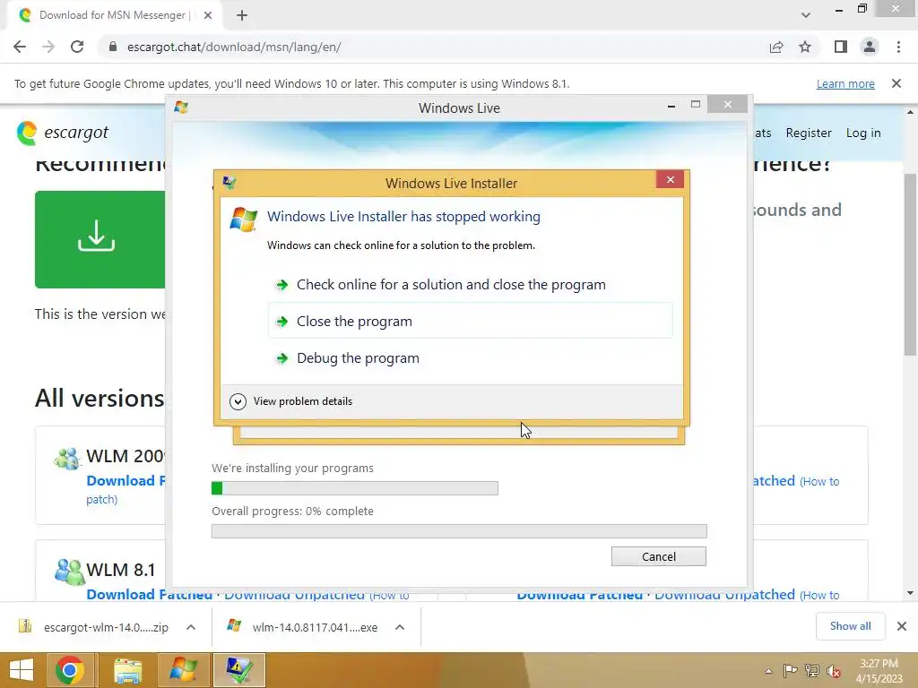Image resolution: width=918 pixels, height=688 pixels.
Task: Click Show all downloads button
Action: (850, 626)
